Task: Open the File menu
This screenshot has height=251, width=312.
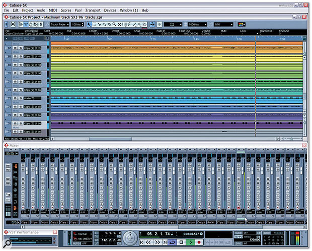Action: tap(7, 11)
